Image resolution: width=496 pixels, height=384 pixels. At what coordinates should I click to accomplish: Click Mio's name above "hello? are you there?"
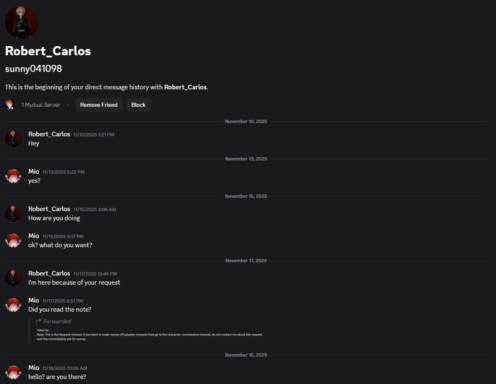[34, 368]
